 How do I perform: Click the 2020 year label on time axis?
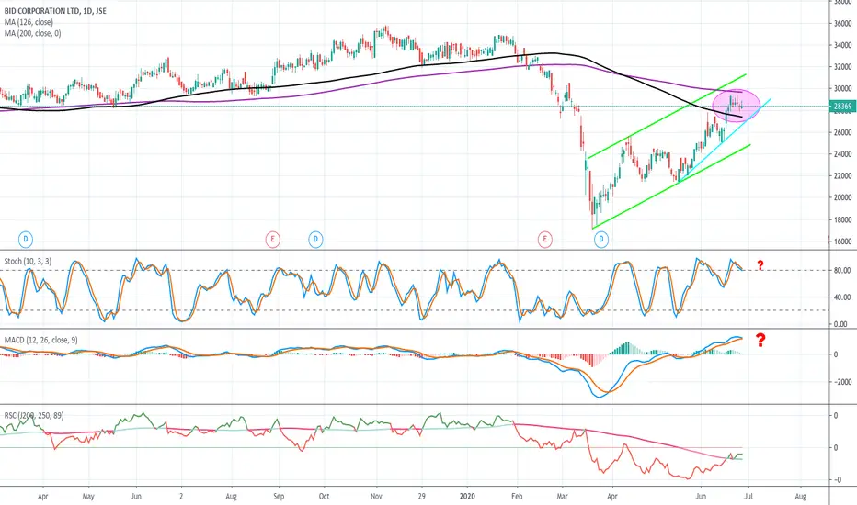[467, 496]
